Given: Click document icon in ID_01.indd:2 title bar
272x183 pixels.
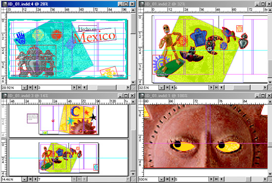Looking at the screenshot, I should [x=141, y=4].
